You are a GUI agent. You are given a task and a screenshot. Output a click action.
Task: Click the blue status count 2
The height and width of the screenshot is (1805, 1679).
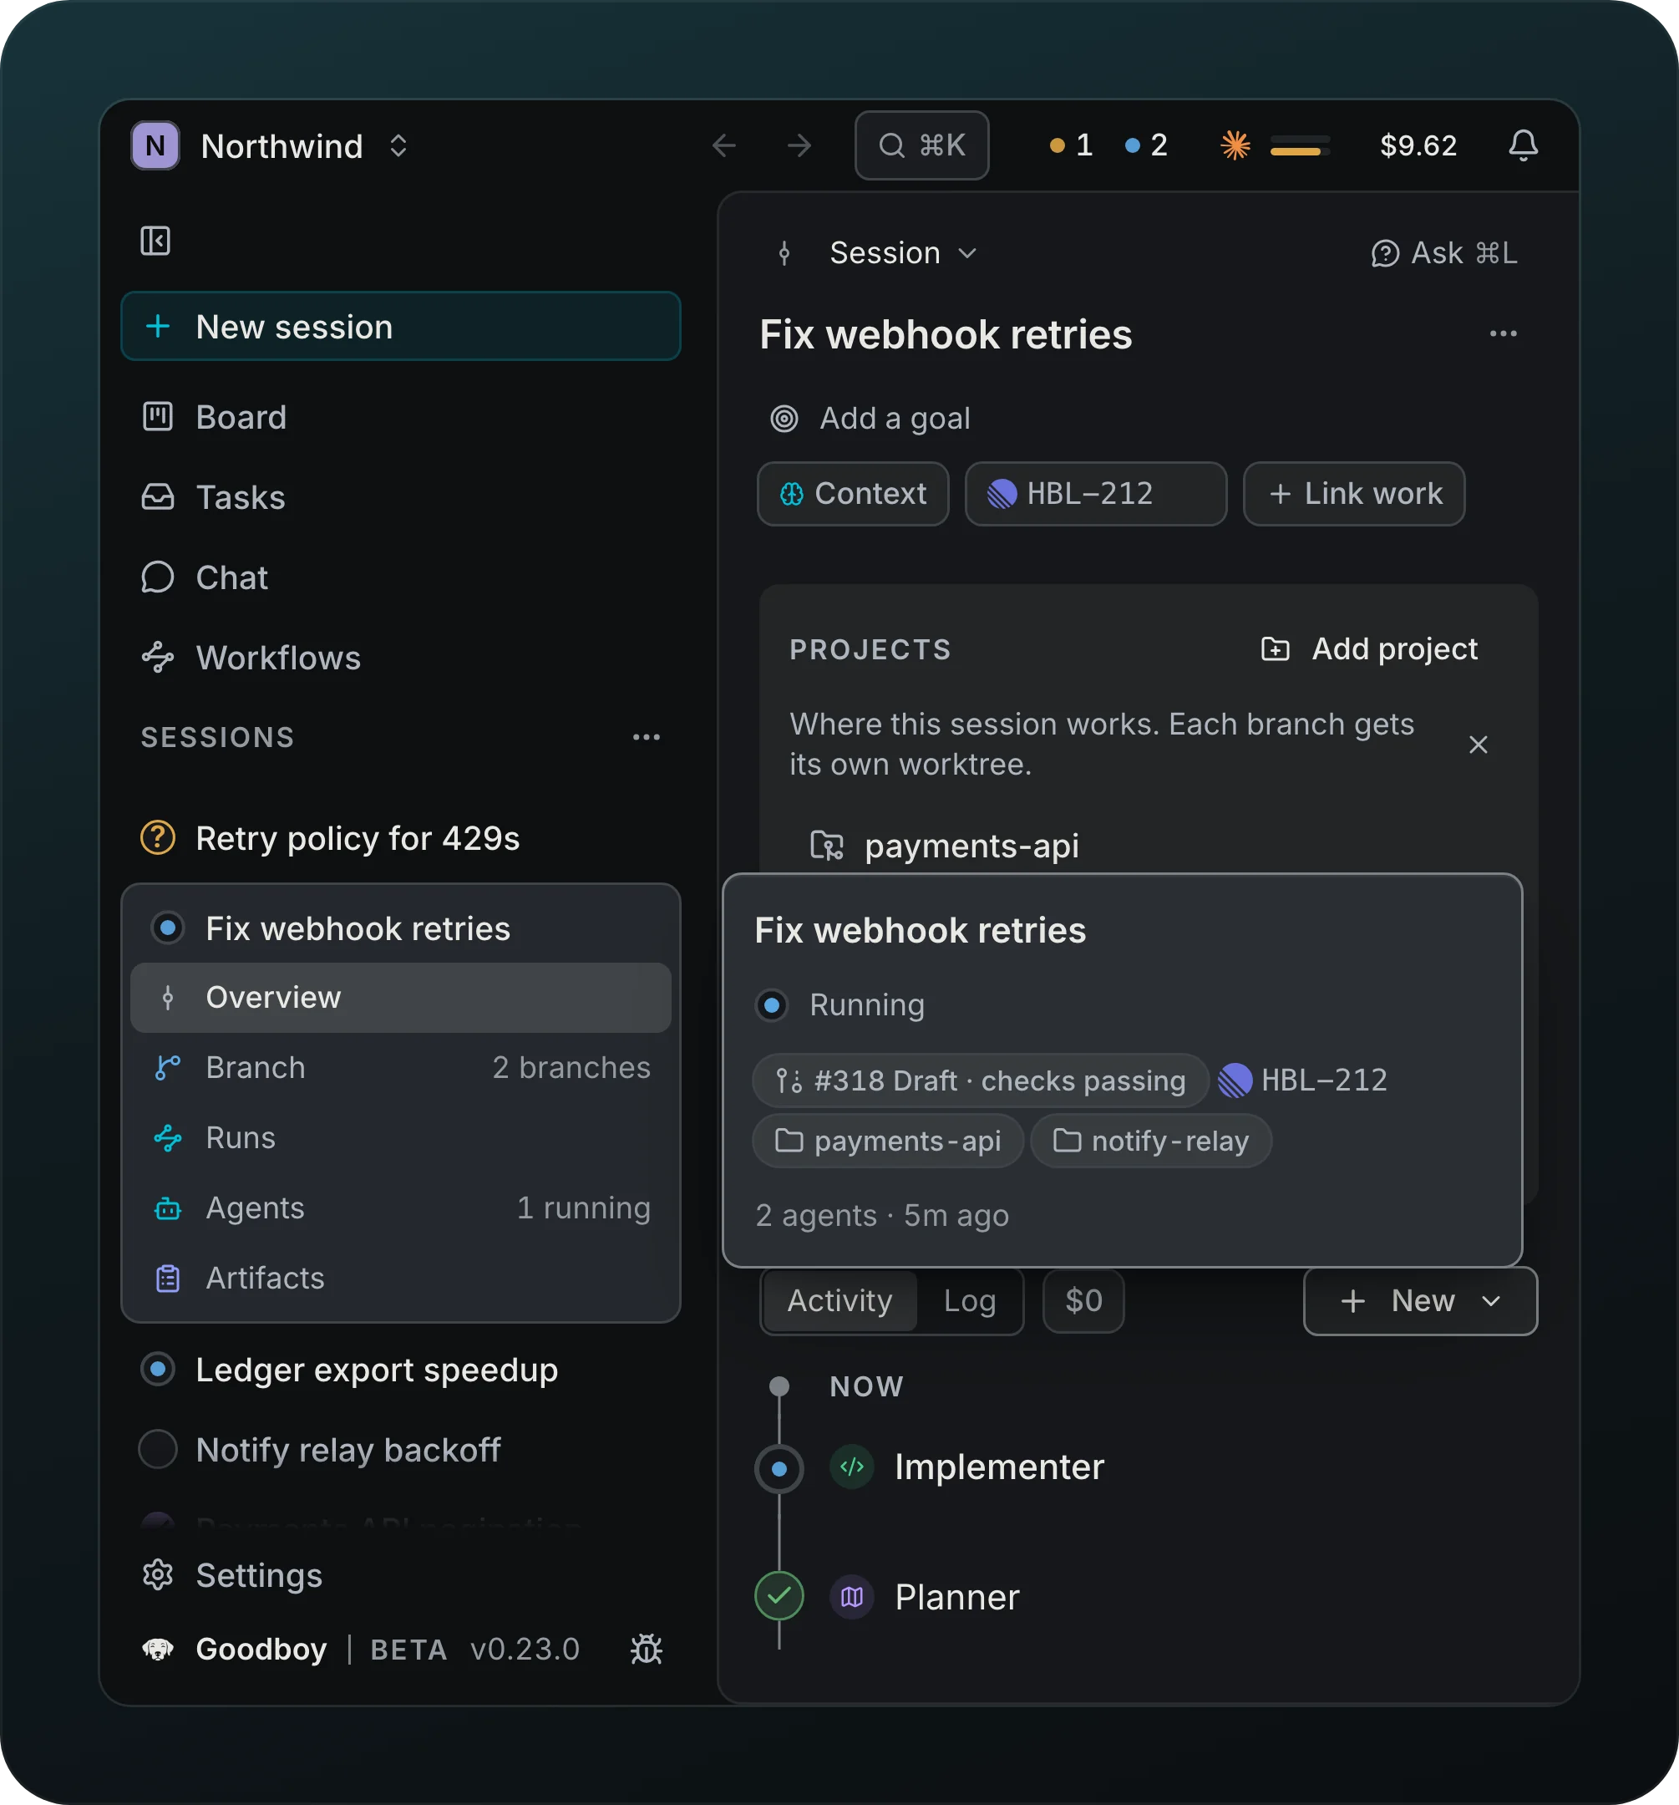click(x=1146, y=145)
